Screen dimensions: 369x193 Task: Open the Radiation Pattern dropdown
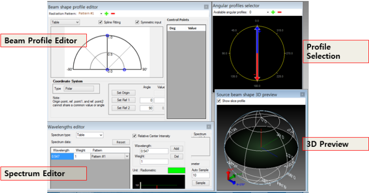coord(101,13)
